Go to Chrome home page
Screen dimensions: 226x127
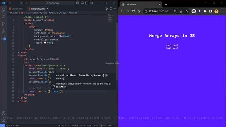(x=139, y=11)
